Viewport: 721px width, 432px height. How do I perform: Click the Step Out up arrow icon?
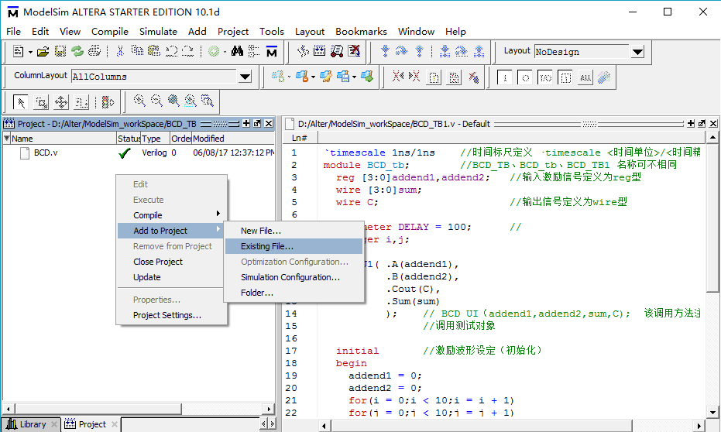coord(419,51)
